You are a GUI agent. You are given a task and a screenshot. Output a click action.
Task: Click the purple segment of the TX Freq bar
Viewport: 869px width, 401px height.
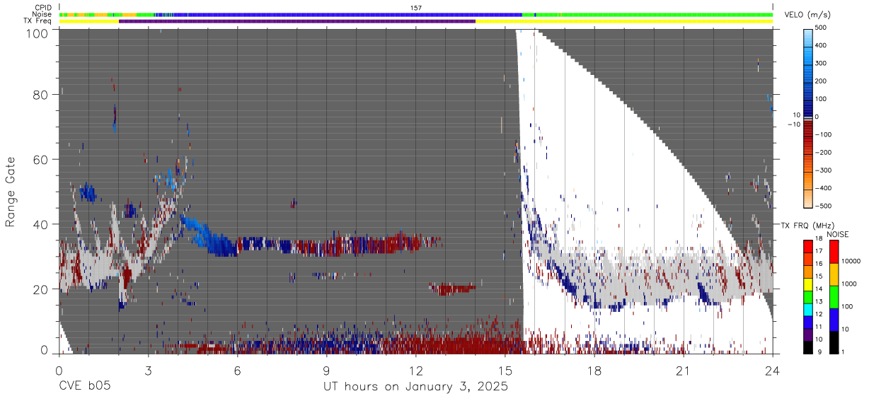pos(297,21)
